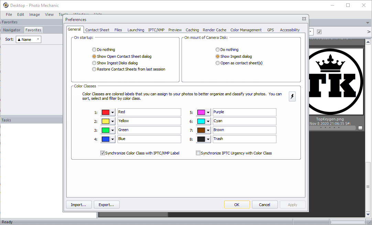Open the Accessibility tab
372x225 pixels.
290,30
